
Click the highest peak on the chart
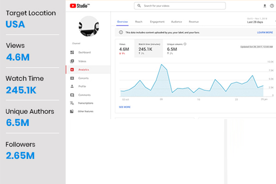pyautogui.click(x=161, y=64)
